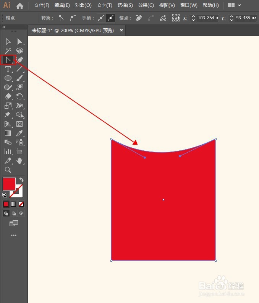Change screen mode button

tap(14, 223)
